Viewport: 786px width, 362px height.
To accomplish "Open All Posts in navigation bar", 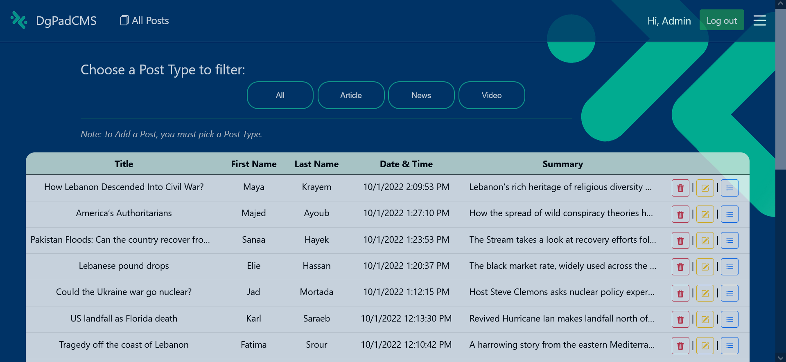I will 145,20.
